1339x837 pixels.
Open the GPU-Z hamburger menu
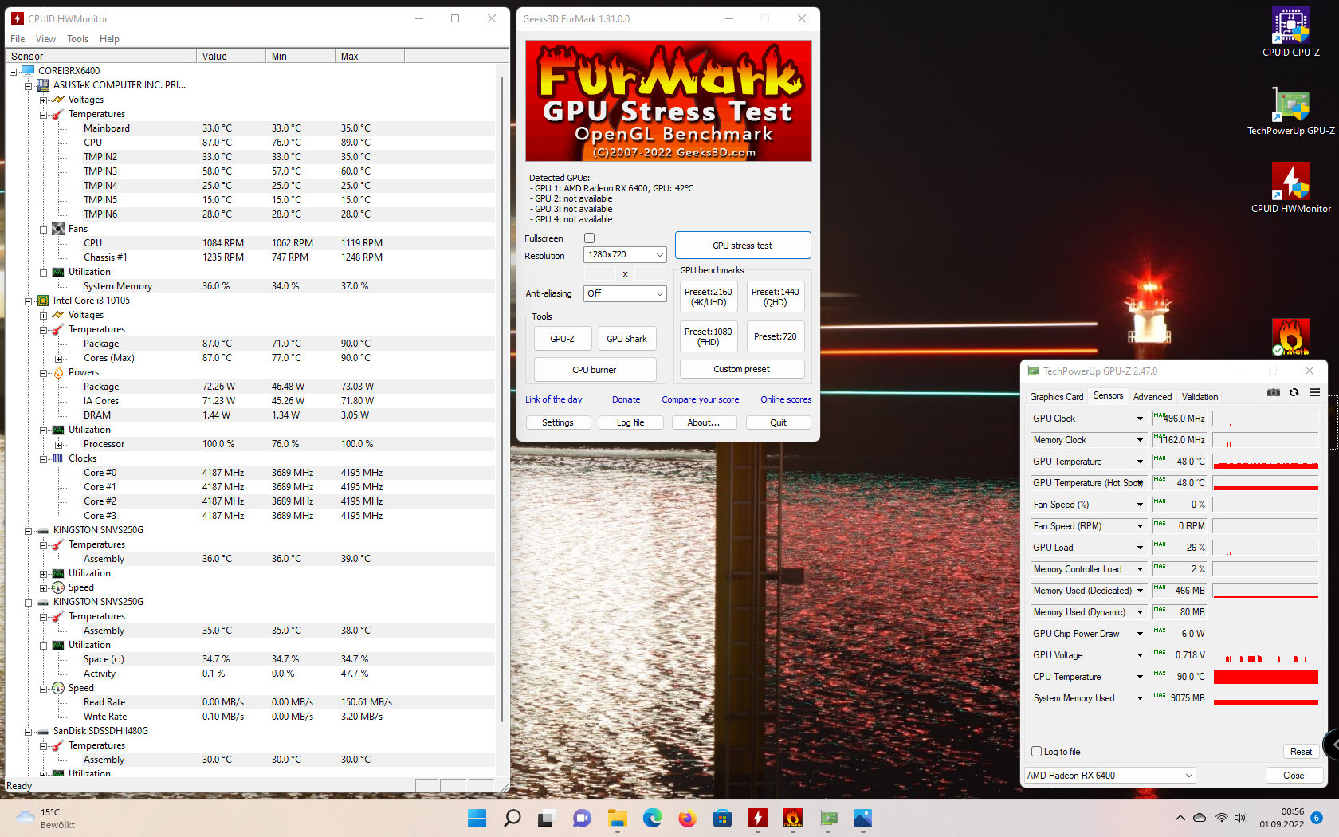pyautogui.click(x=1315, y=392)
